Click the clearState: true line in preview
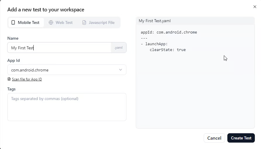The width and height of the screenshot is (261, 149). point(168,50)
